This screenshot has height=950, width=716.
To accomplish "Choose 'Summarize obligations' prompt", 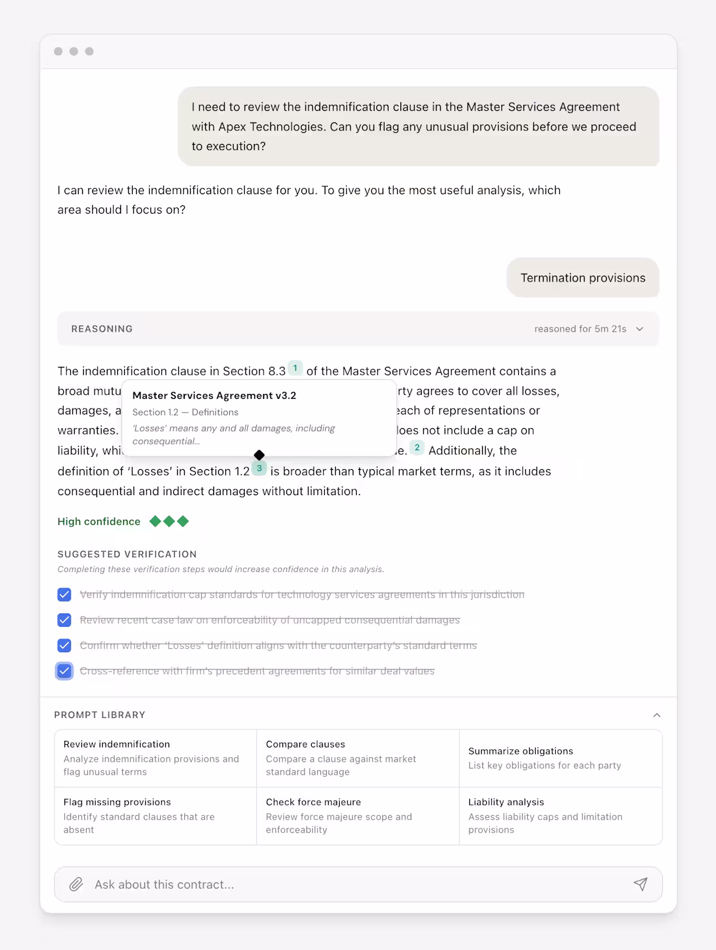I will click(x=560, y=758).
